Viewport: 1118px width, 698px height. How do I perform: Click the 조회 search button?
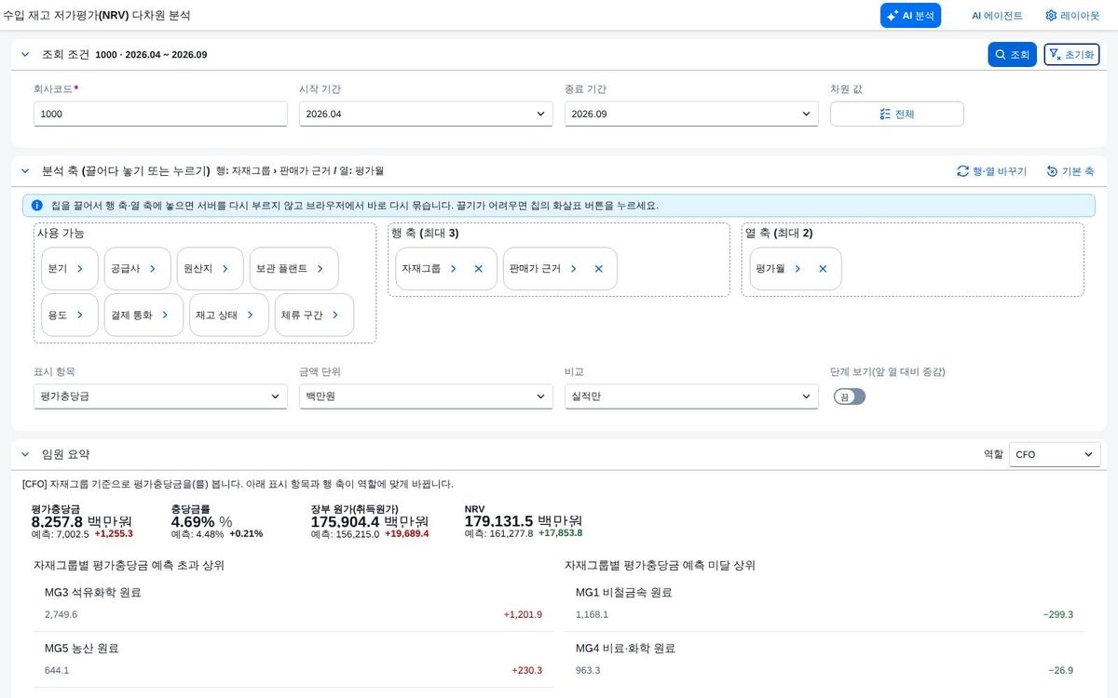[1012, 55]
